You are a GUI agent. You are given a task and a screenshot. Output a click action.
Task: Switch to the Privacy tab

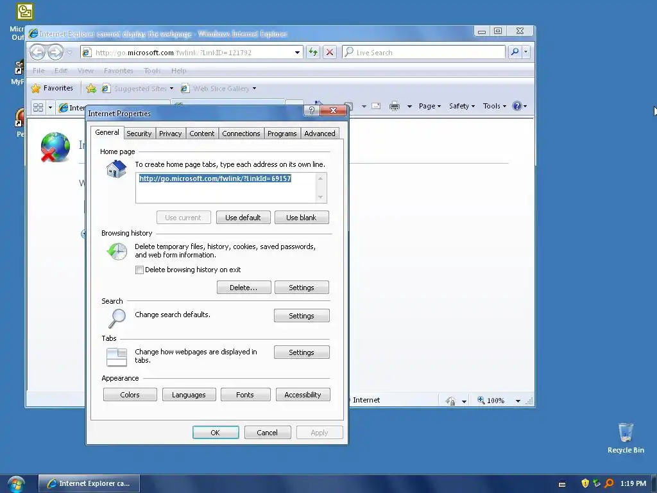coord(170,134)
